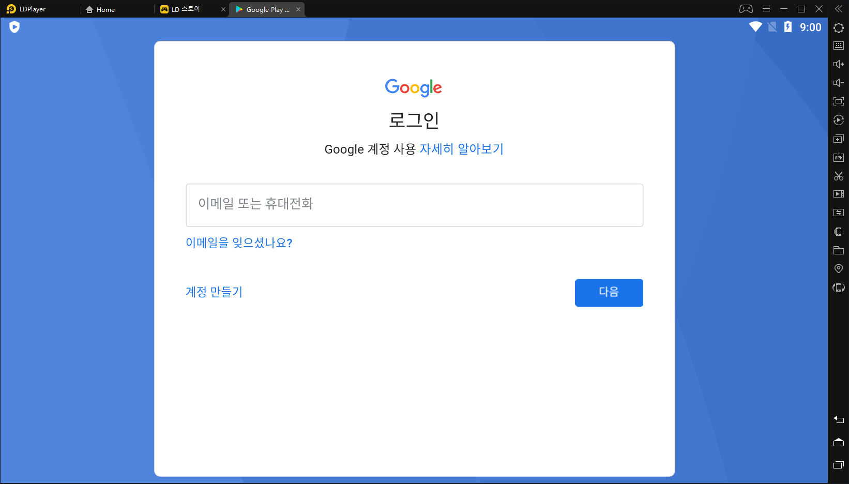Increase volume using sidebar icon
The image size is (849, 484).
pyautogui.click(x=839, y=64)
